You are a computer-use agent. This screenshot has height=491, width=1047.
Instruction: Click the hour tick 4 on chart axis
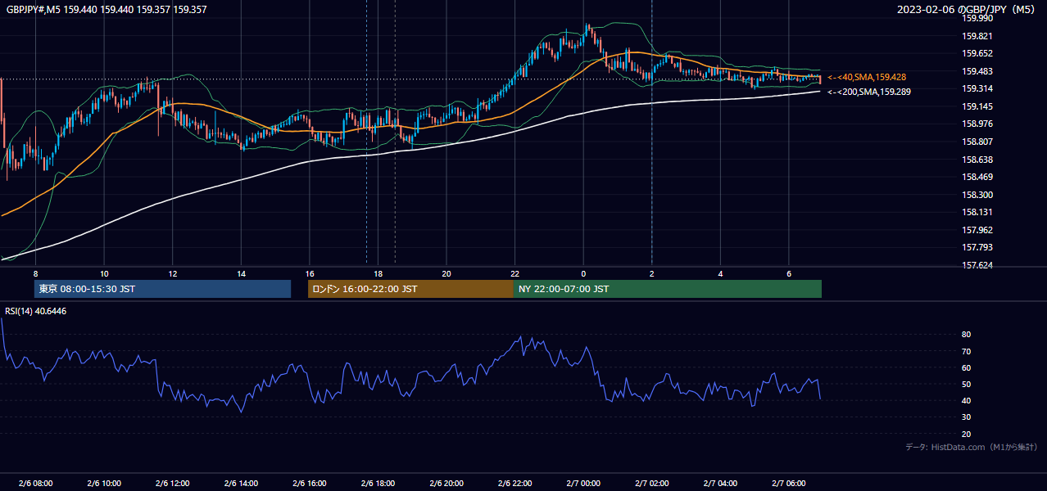pos(720,273)
